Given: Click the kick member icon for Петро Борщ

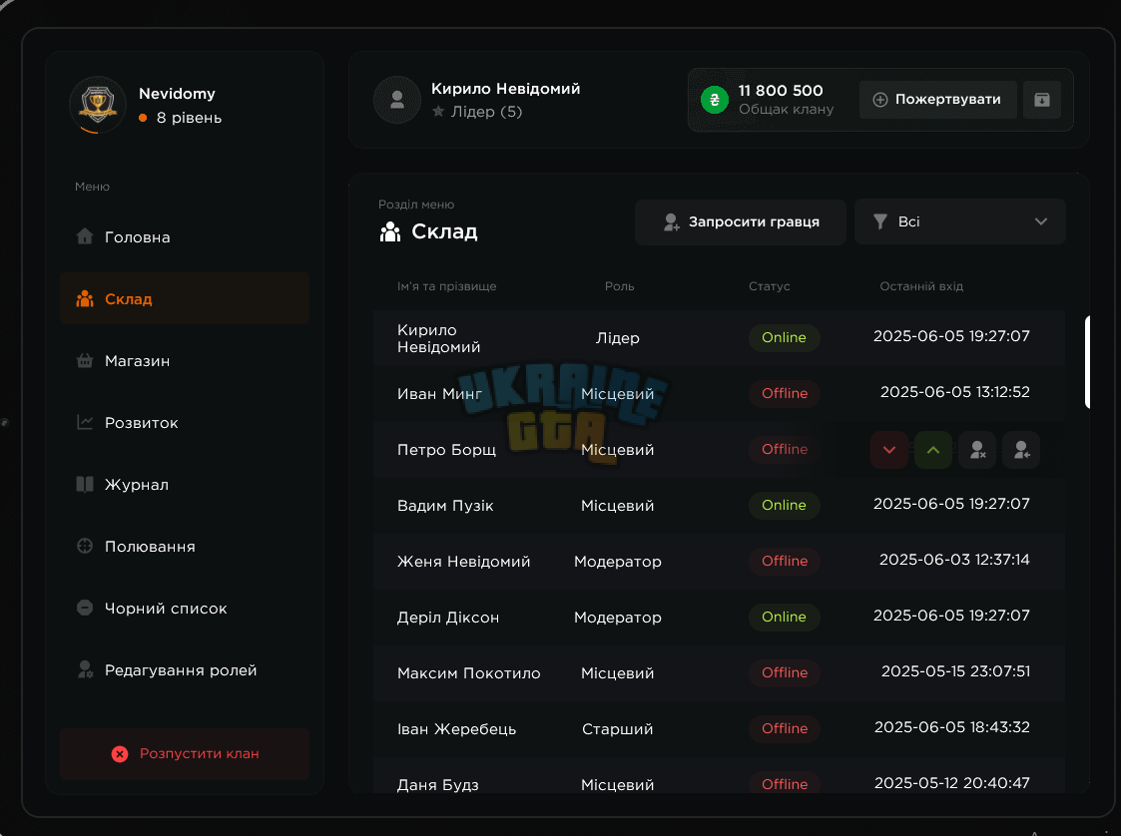Looking at the screenshot, I should (x=977, y=450).
